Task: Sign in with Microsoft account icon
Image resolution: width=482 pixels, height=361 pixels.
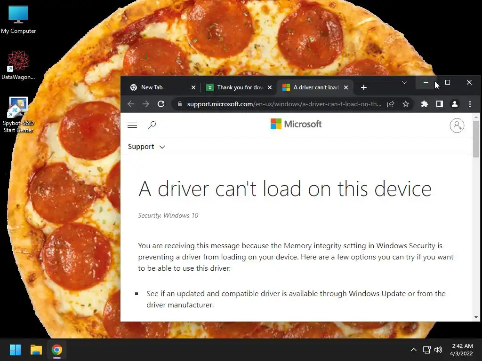Action: coord(457,125)
